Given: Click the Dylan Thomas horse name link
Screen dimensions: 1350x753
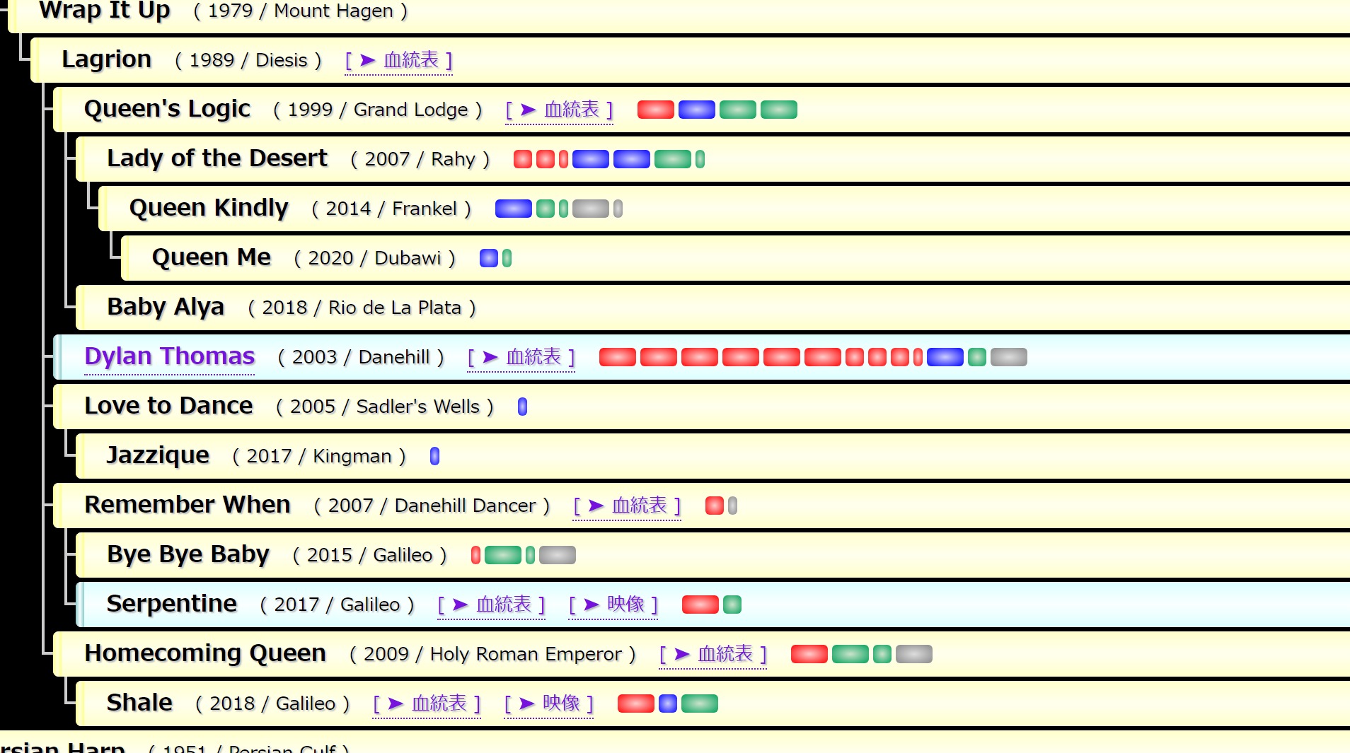Looking at the screenshot, I should click(169, 356).
